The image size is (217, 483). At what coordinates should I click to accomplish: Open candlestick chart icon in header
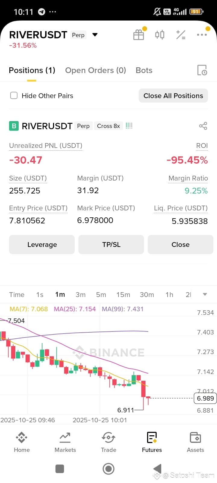tap(160, 35)
